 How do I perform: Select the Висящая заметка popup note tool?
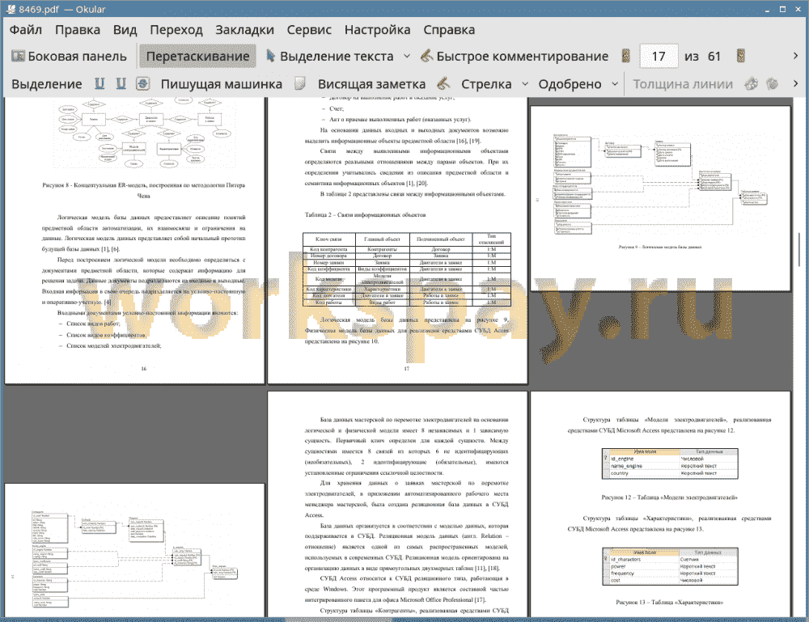[371, 84]
